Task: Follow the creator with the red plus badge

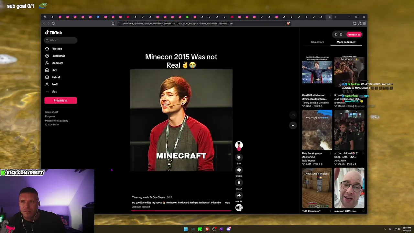Action: (x=239, y=149)
